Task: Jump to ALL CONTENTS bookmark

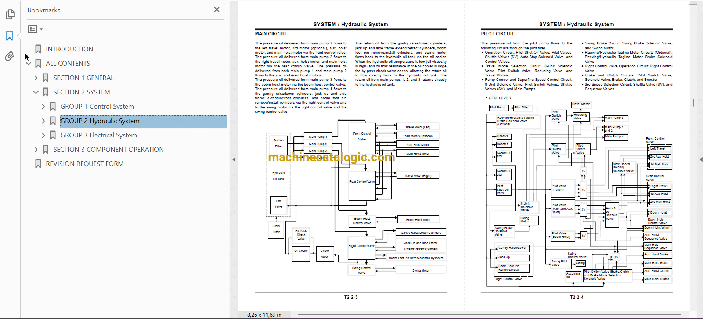Action: [x=68, y=64]
